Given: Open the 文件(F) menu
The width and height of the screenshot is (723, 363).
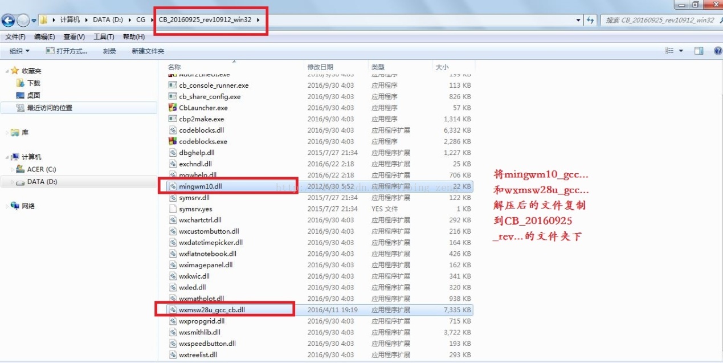Looking at the screenshot, I should [x=15, y=36].
